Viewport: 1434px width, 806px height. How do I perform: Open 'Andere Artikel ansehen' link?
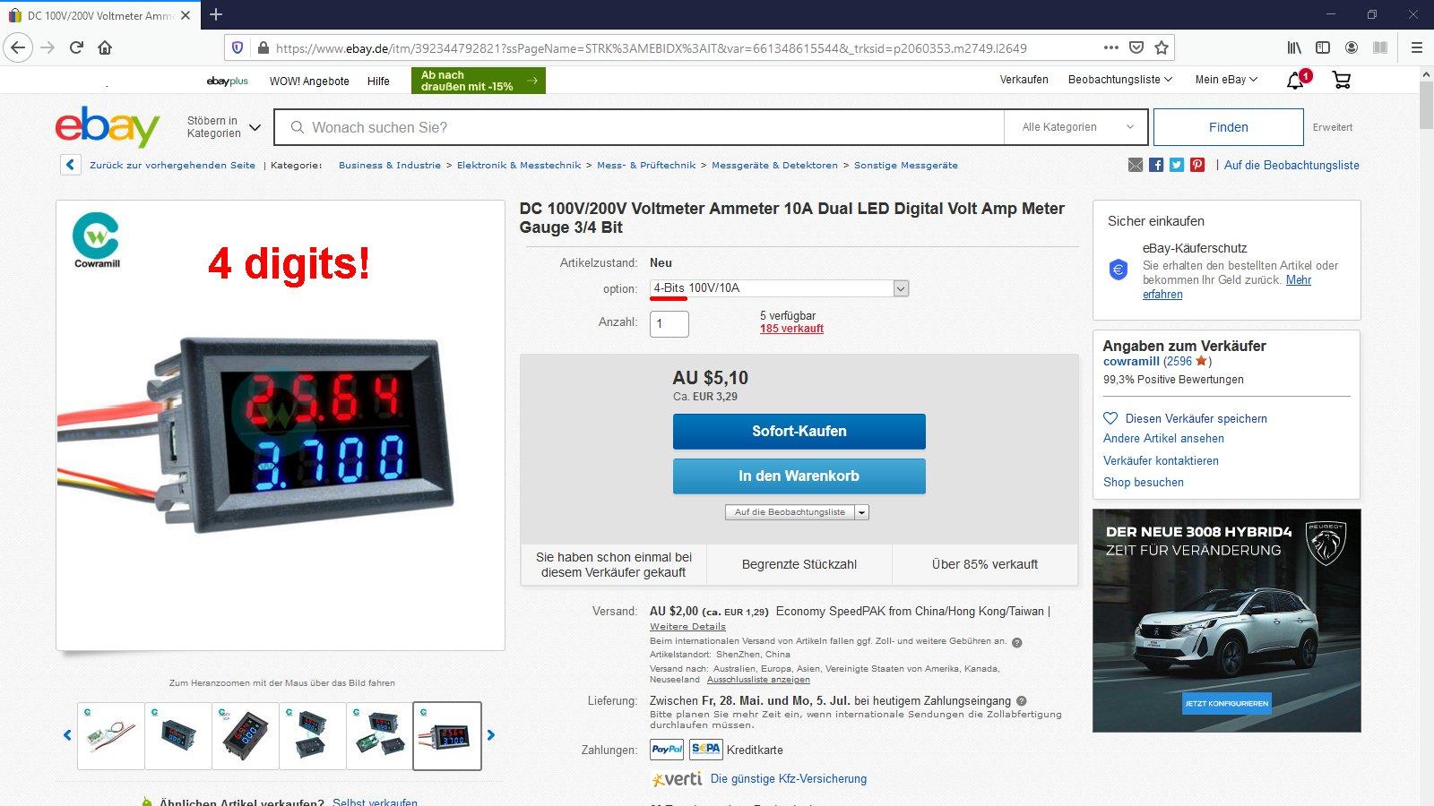point(1163,439)
